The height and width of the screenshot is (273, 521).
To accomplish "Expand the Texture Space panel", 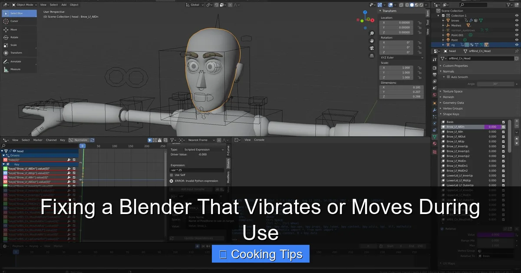I will (452, 91).
